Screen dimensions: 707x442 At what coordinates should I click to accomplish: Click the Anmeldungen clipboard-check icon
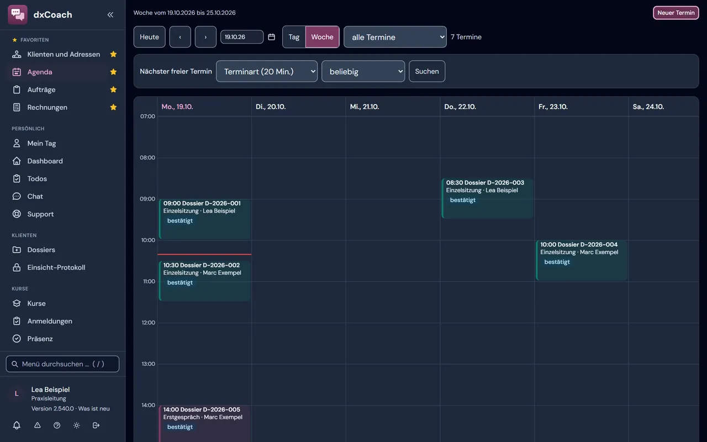[17, 321]
